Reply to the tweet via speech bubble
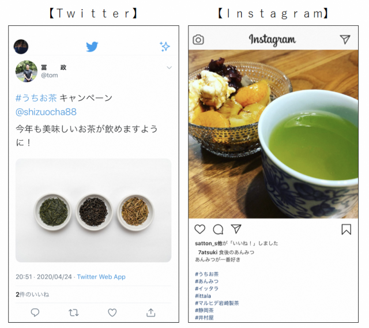Image resolution: width=369 pixels, height=328 pixels. tap(35, 312)
